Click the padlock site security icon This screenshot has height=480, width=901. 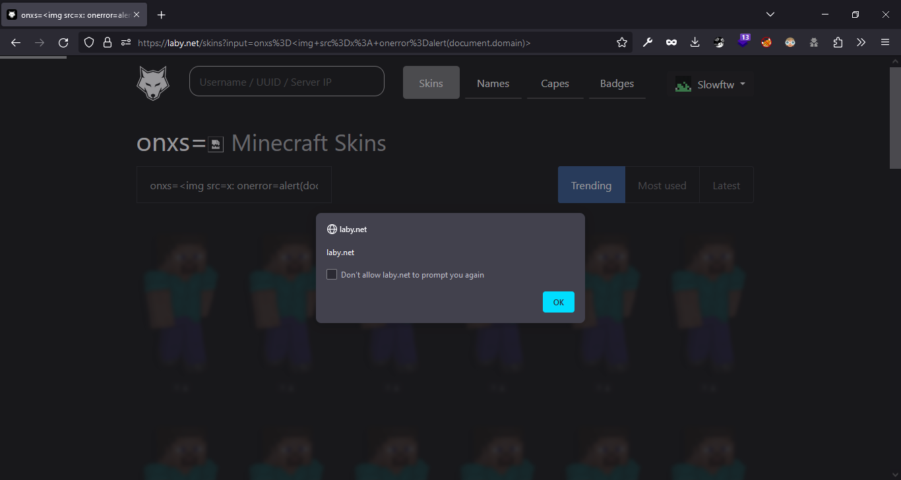(108, 42)
